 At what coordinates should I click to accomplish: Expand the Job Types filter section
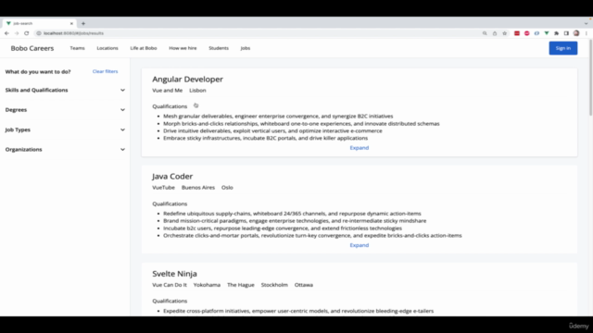[65, 129]
